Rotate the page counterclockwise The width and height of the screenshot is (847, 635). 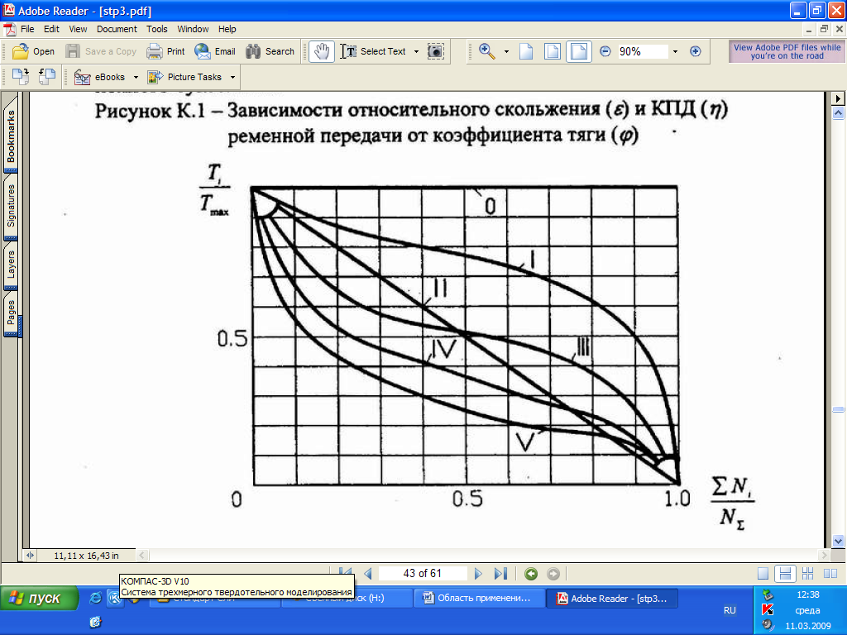47,77
